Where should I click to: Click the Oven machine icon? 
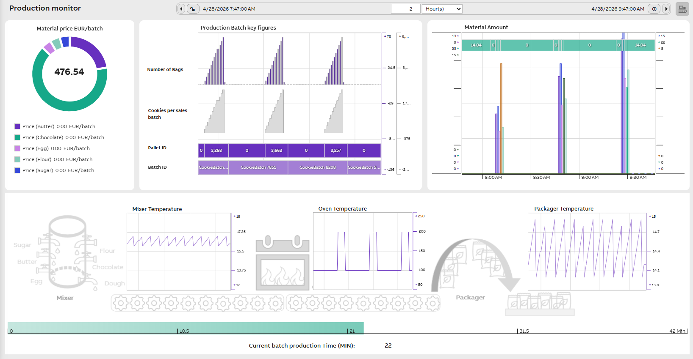click(283, 263)
